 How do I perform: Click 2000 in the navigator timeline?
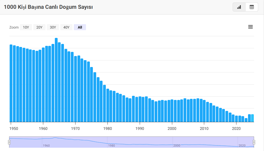pyautogui.click(x=177, y=146)
